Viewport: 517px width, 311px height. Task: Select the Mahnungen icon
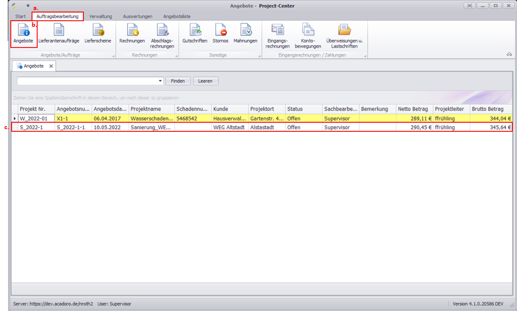click(x=245, y=34)
